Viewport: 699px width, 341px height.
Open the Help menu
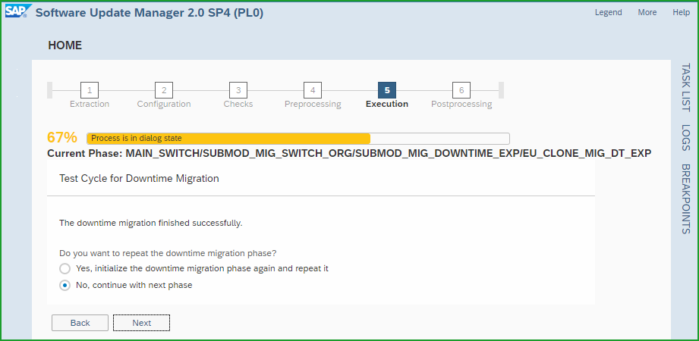(x=682, y=12)
